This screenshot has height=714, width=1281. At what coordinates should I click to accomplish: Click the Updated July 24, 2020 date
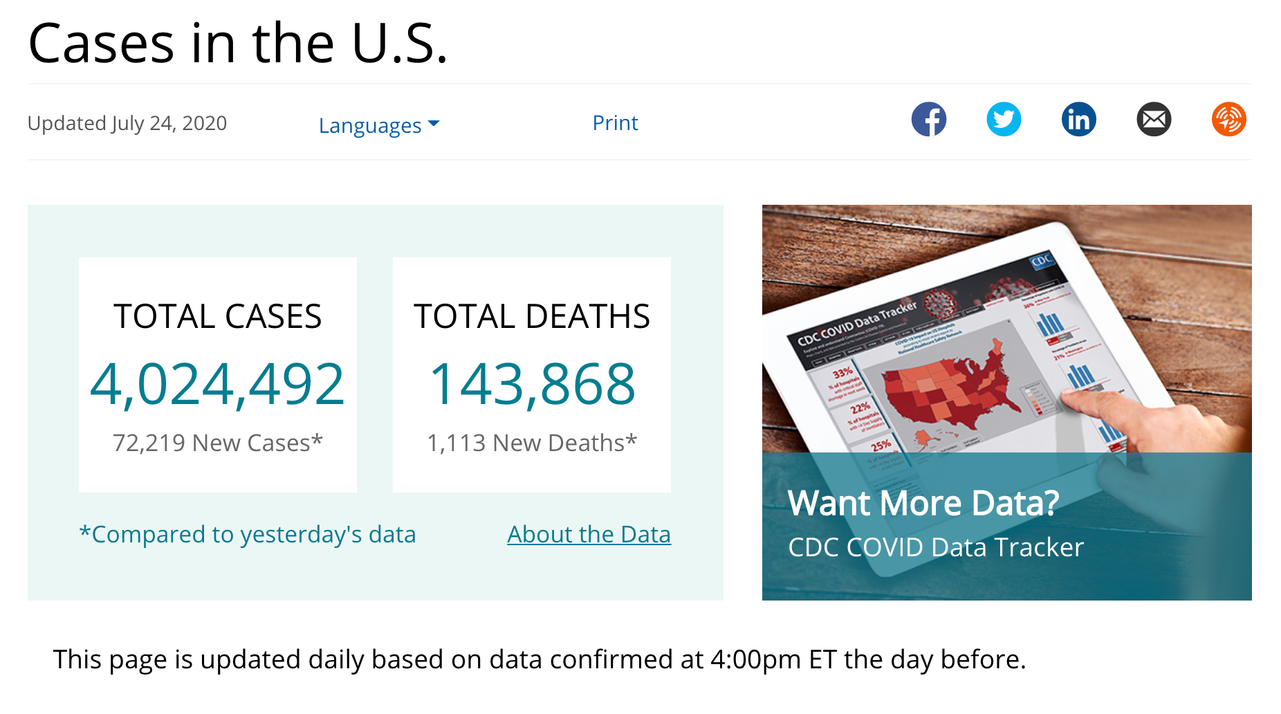127,123
